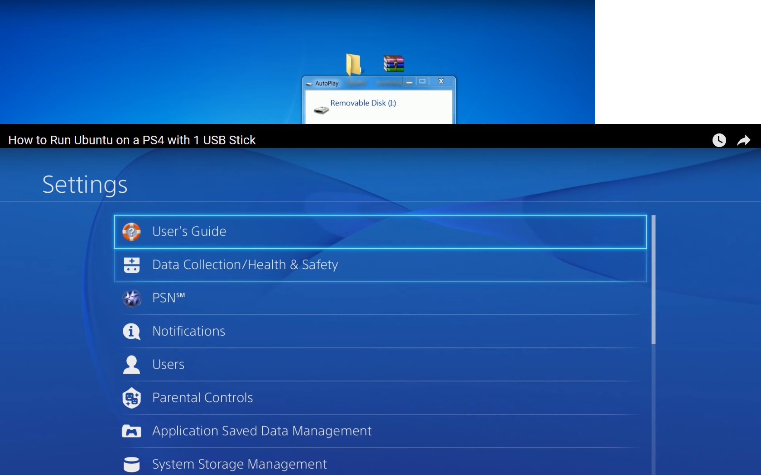Viewport: 761px width, 475px height.
Task: Click the Settings list scrollbar thumb
Action: [653, 280]
